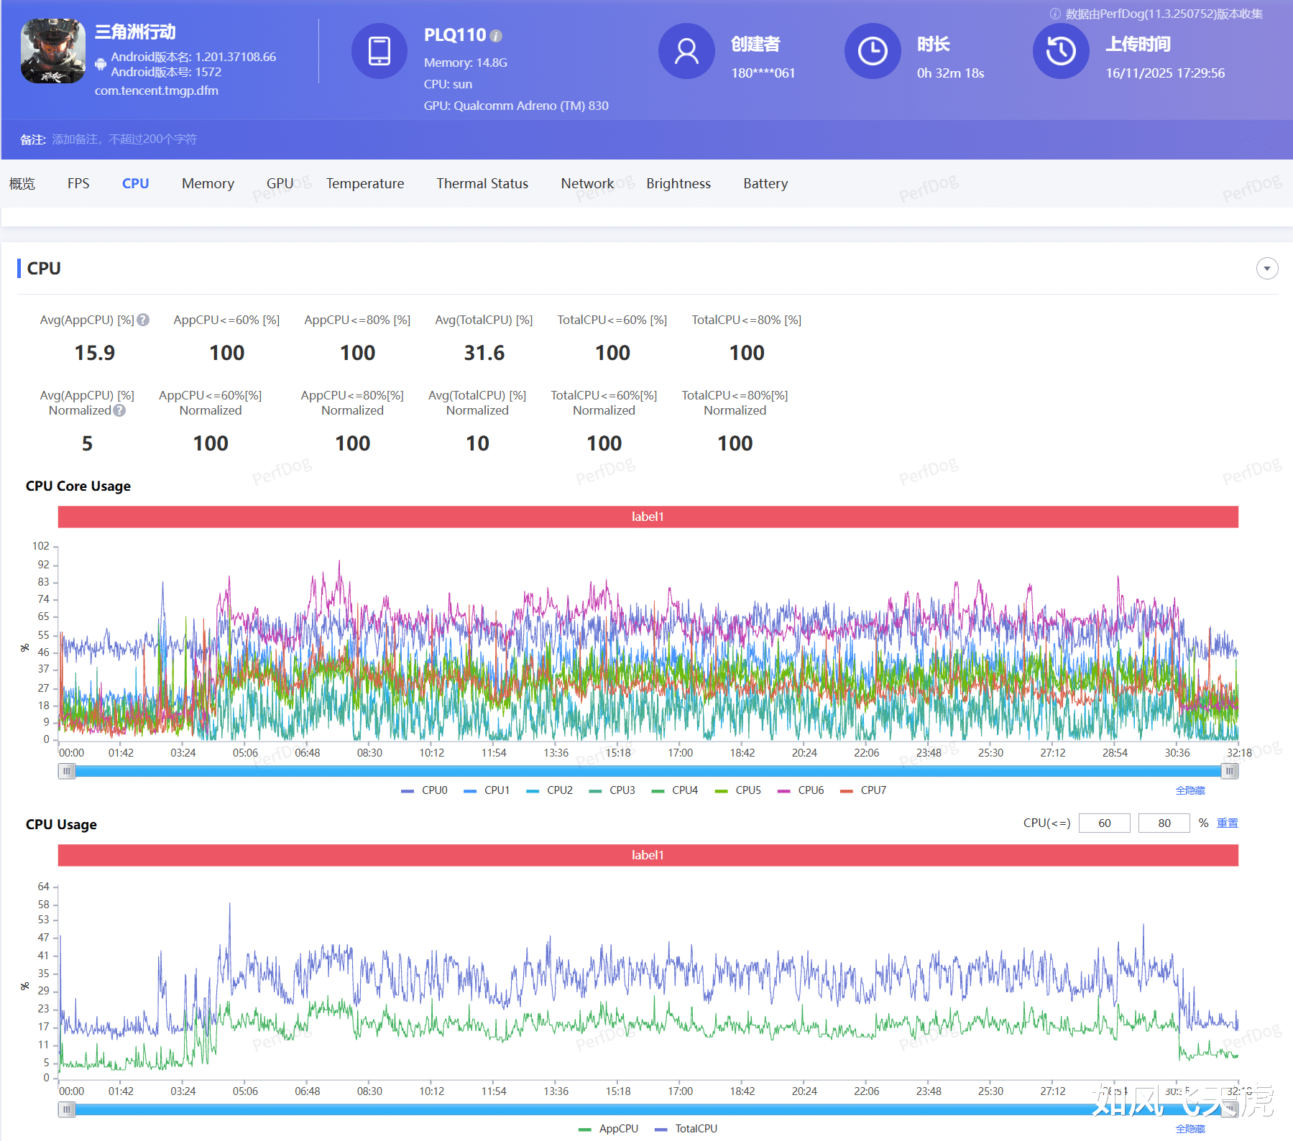Click the device phone icon
The image size is (1293, 1141).
[379, 51]
